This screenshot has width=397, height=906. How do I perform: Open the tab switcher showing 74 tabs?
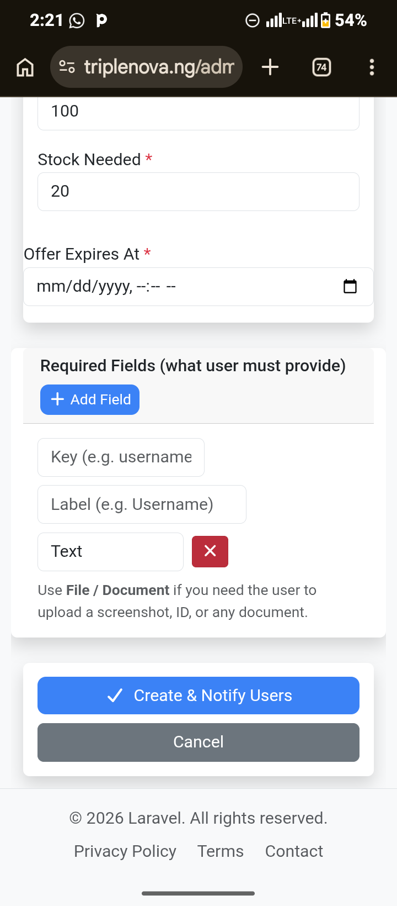(x=321, y=67)
